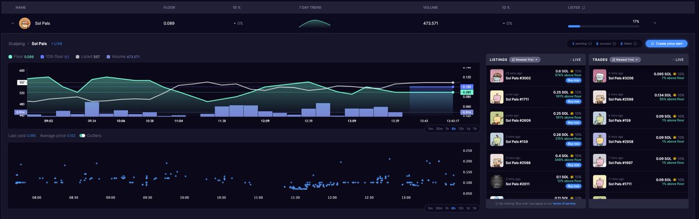Open Sol Pals #2588 trade thumbnail
The width and height of the screenshot is (699, 219).
coord(599,97)
